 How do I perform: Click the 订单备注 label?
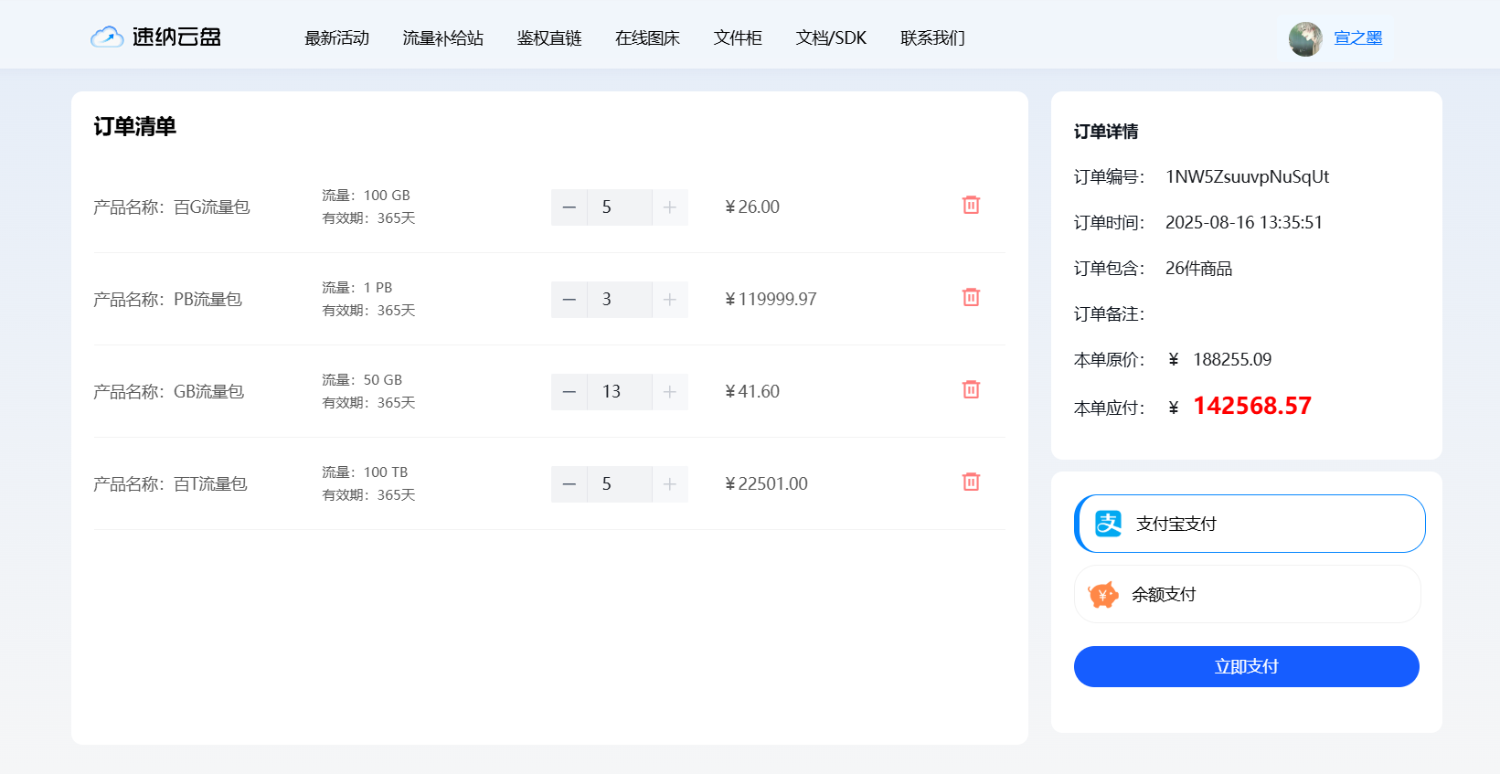tap(1109, 313)
